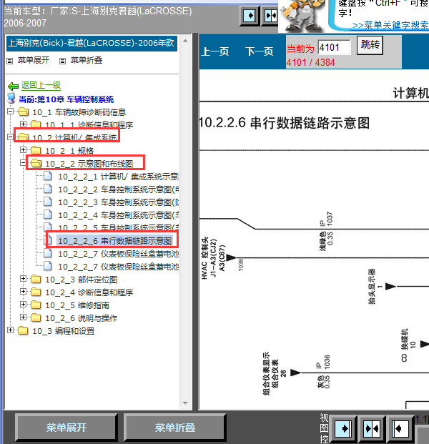Click 菜单折叠 text in tree header

point(87,60)
